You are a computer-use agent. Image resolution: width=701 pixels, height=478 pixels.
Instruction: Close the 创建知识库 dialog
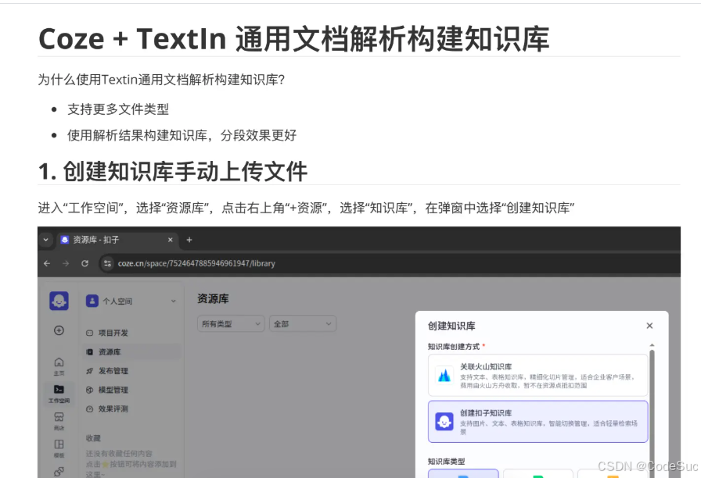pos(649,326)
